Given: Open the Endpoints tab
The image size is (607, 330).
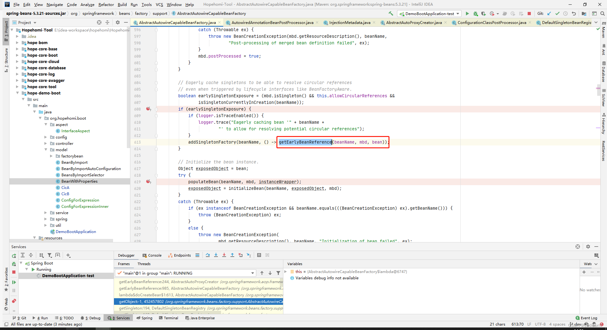Looking at the screenshot, I should pyautogui.click(x=179, y=255).
